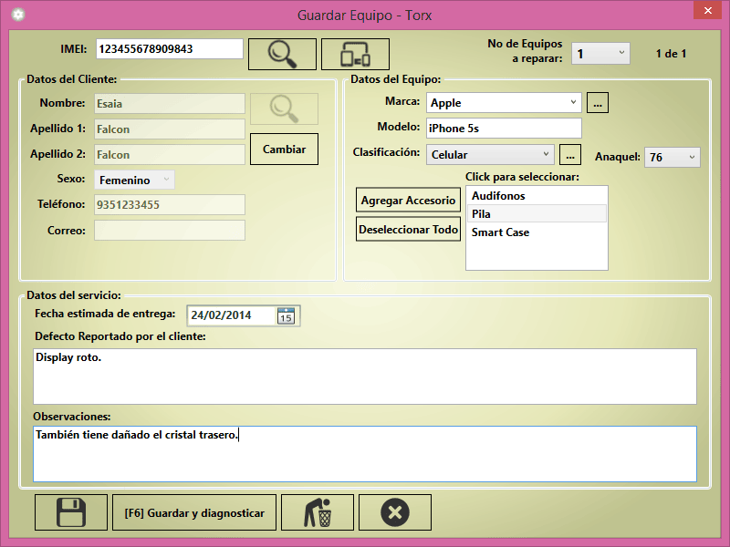Expand the Marca Apple dropdown
This screenshot has width=730, height=547.
coord(504,103)
